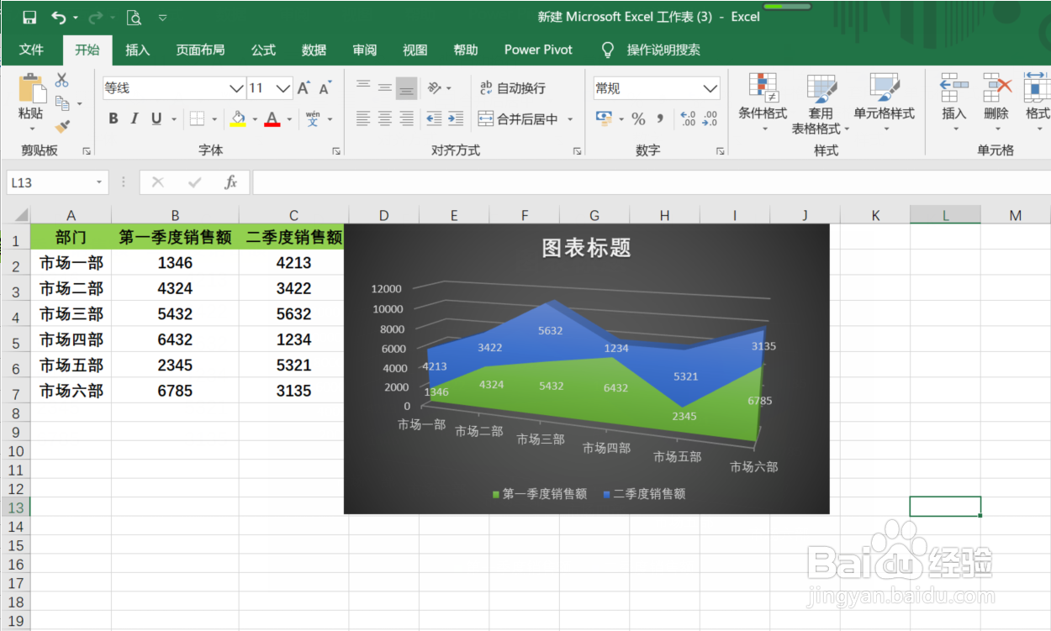Open the Power Pivot tab
The height and width of the screenshot is (631, 1051).
538,50
